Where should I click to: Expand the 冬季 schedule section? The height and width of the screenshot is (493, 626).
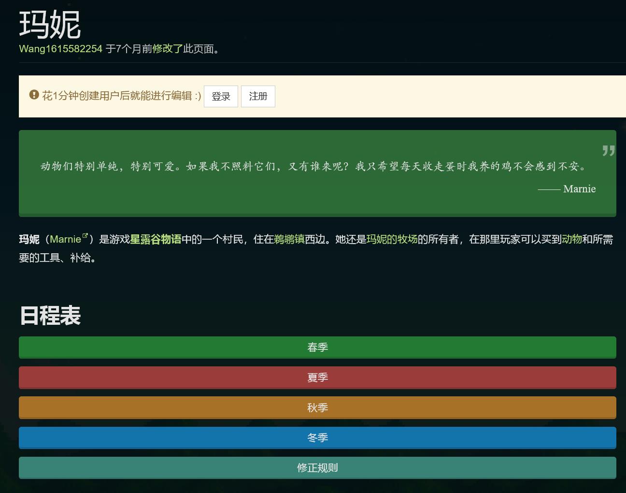tap(317, 438)
